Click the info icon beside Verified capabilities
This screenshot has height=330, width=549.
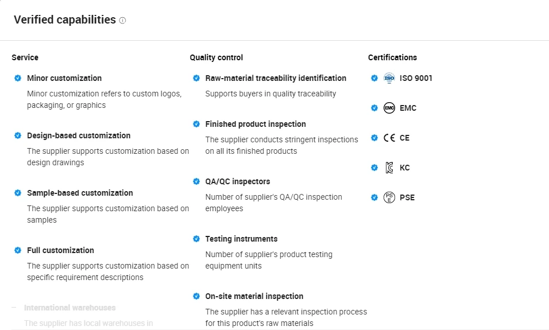pos(122,21)
